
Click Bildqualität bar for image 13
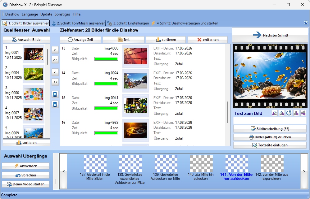coord(106,59)
